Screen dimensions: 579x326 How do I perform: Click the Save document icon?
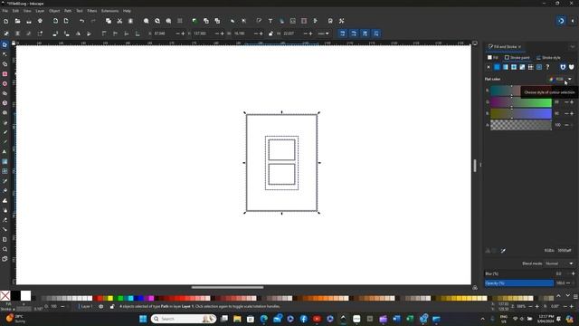[29, 21]
